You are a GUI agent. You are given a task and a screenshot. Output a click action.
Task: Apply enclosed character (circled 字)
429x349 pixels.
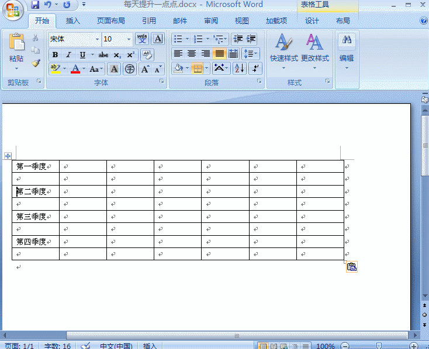(130, 69)
